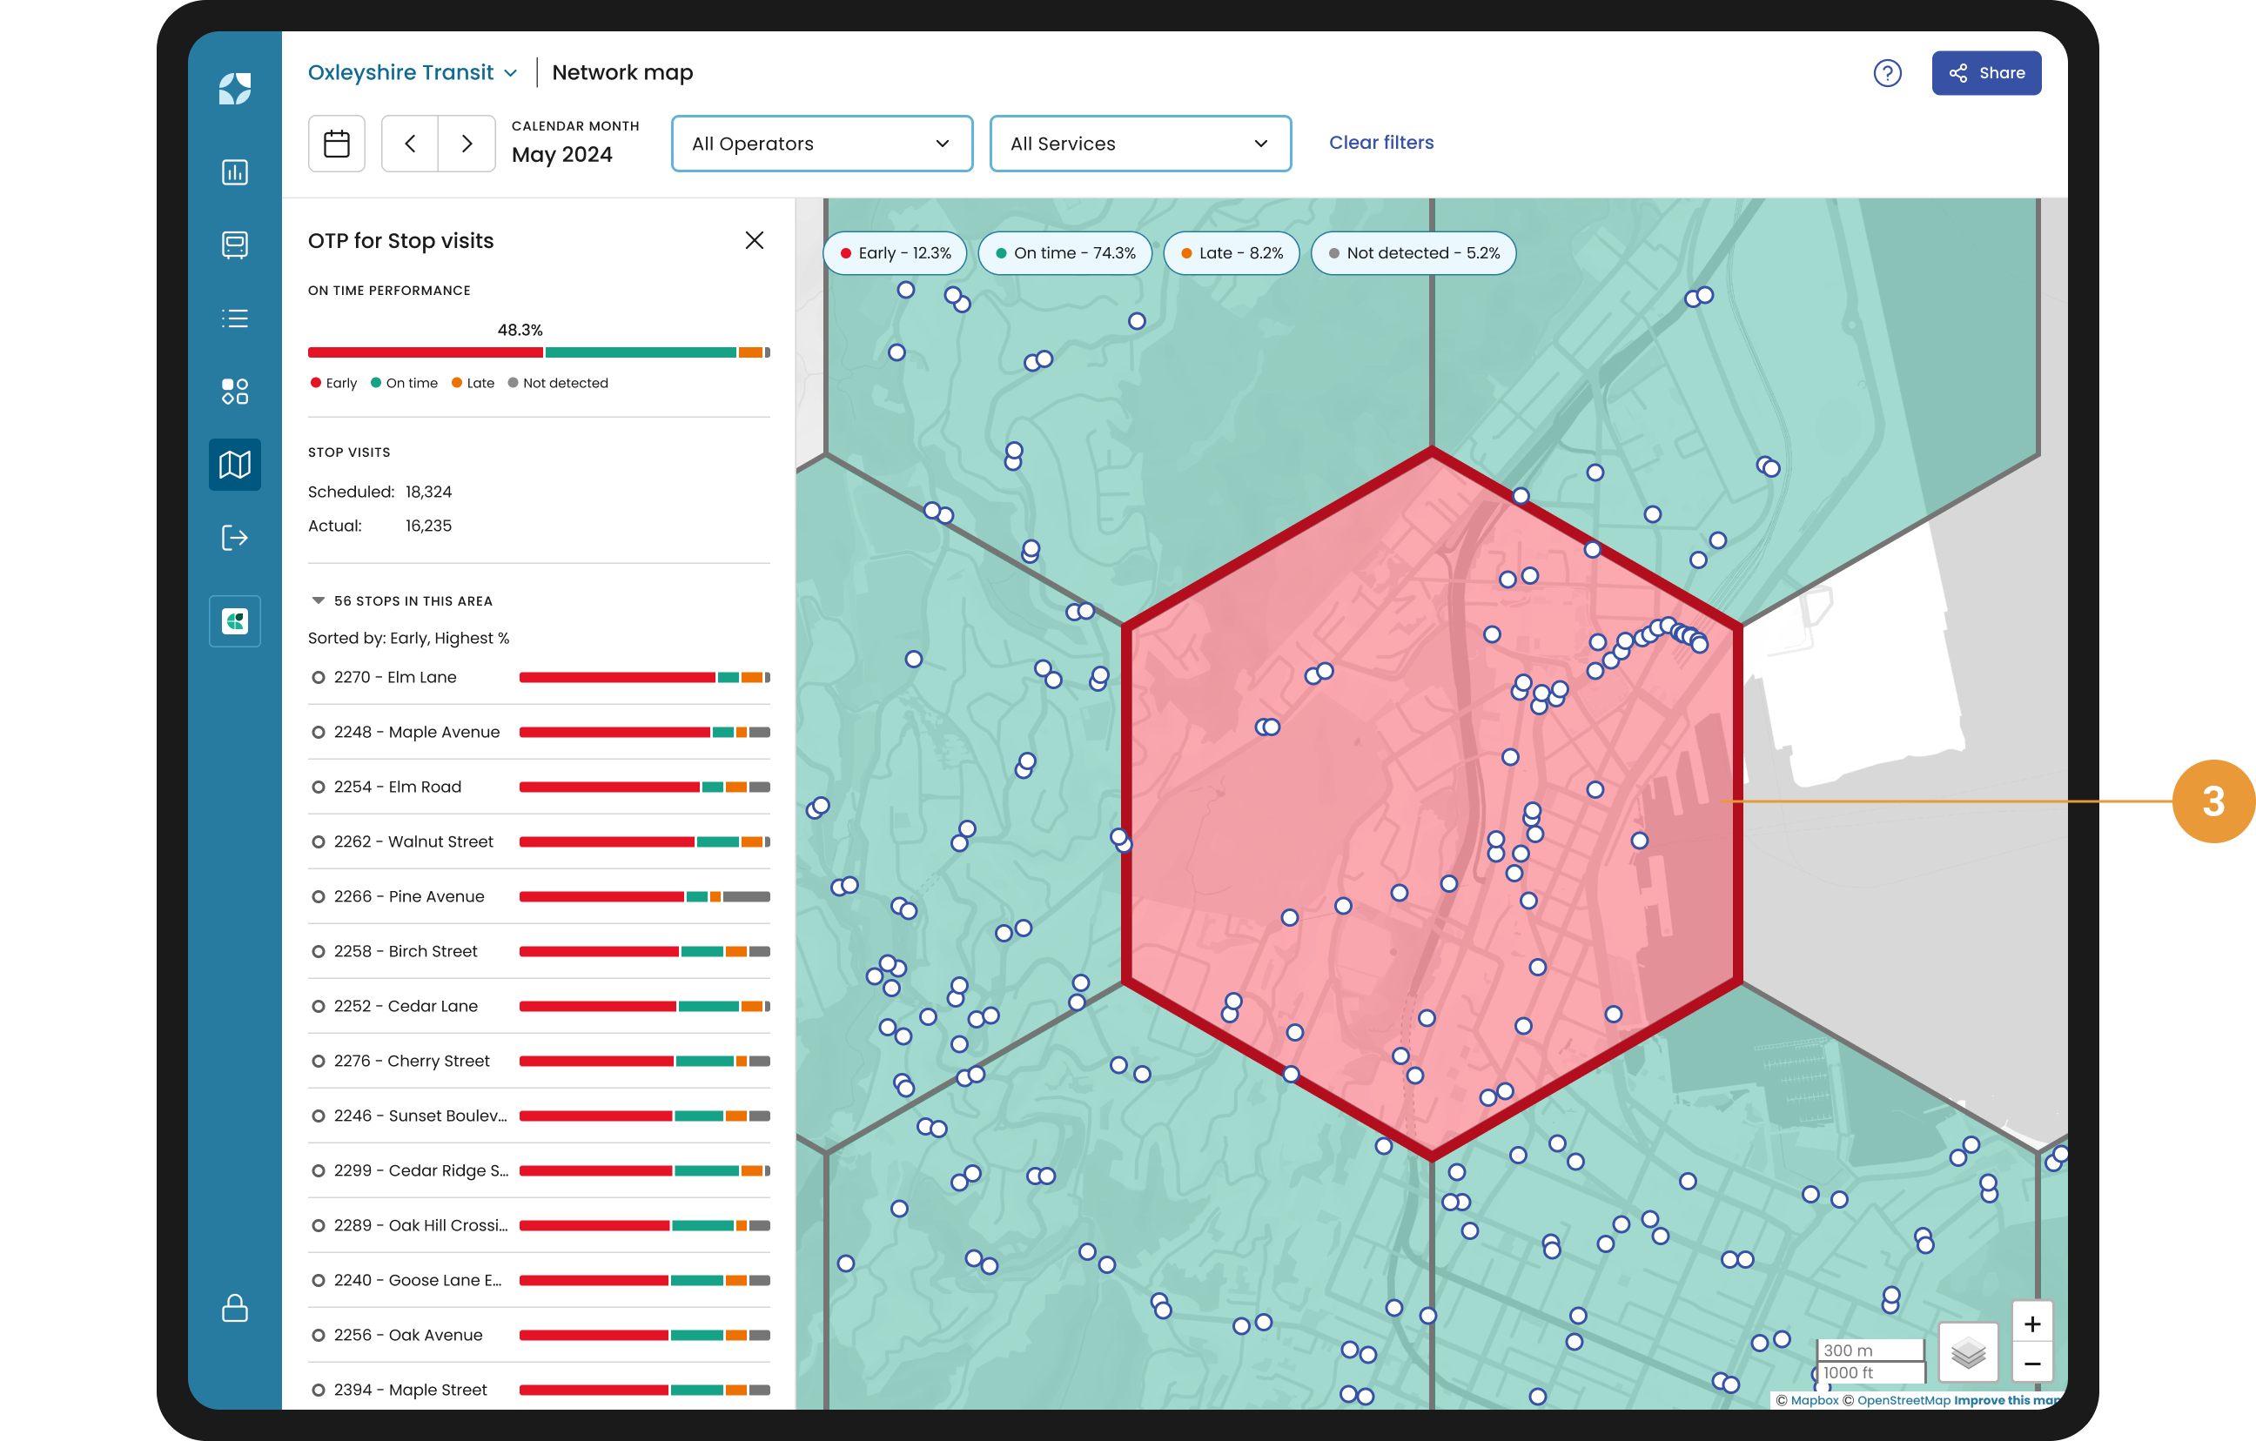Click the overall on time performance bar
The image size is (2256, 1441).
coord(539,352)
